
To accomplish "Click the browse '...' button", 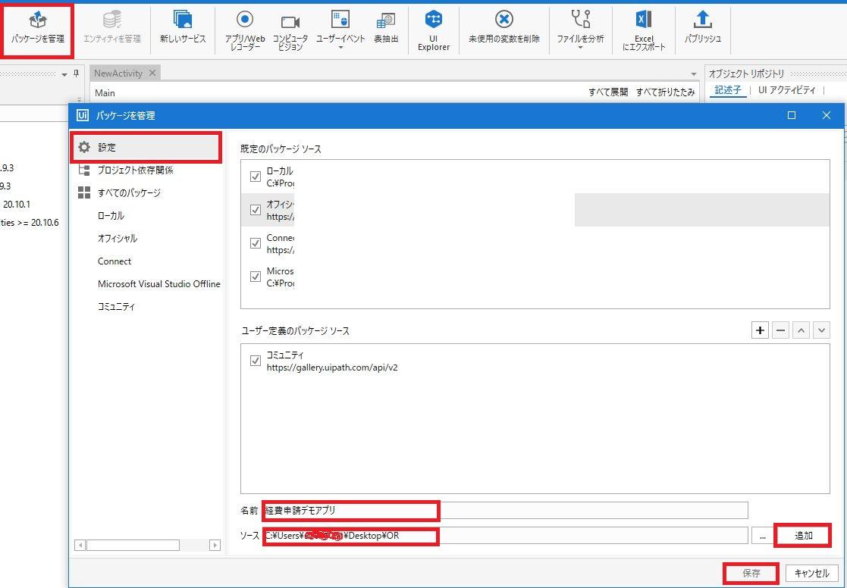I will click(x=762, y=536).
